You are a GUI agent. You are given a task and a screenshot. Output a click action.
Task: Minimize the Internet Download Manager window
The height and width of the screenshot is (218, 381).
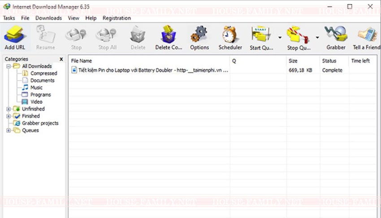pyautogui.click(x=329, y=7)
